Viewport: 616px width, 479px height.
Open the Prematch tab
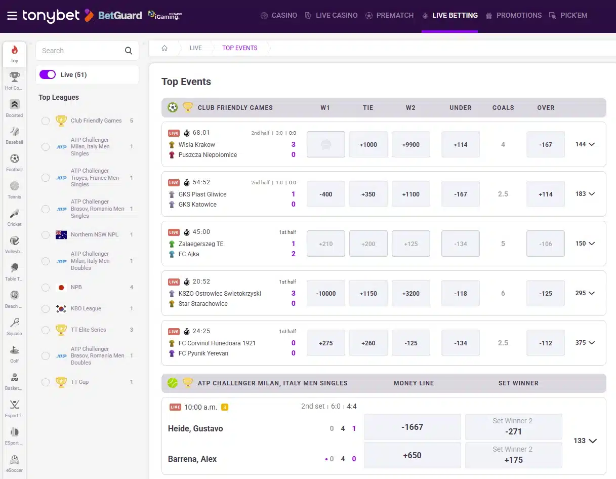coord(389,15)
